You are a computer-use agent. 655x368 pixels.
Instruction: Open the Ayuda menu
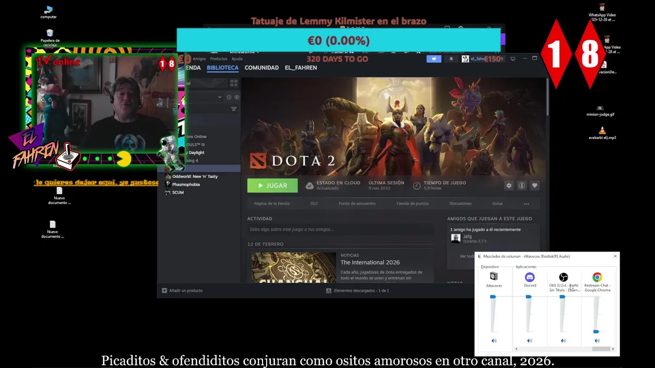pos(237,59)
